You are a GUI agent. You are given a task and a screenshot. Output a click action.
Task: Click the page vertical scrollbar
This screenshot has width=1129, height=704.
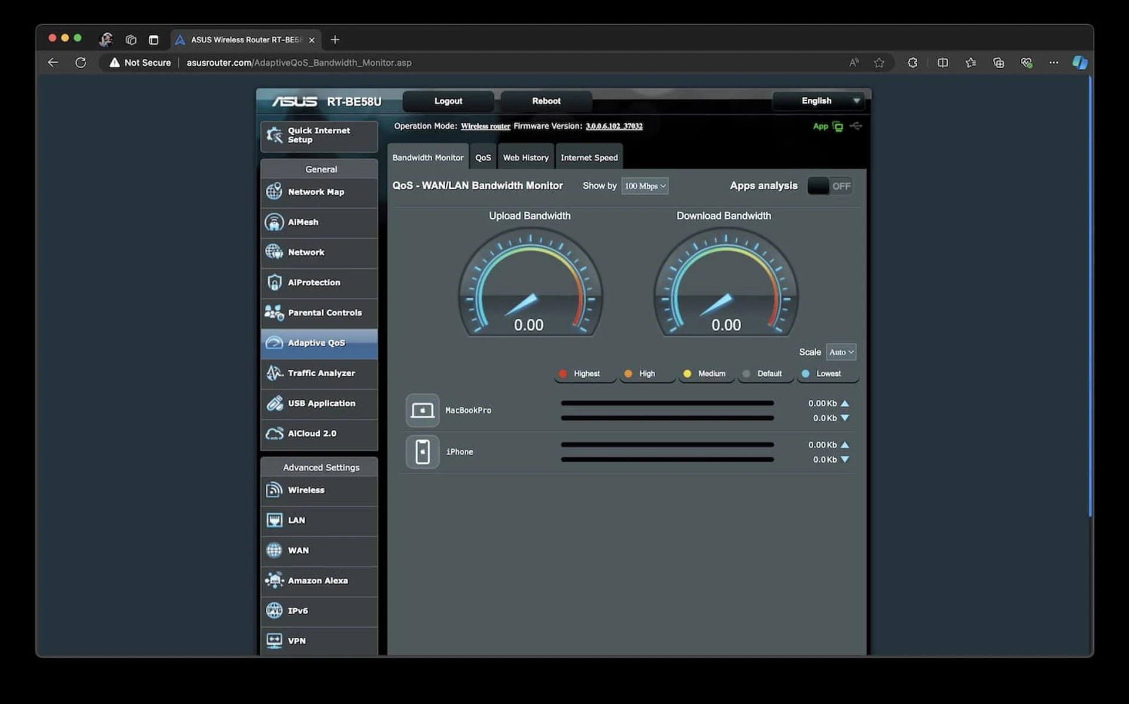[1090, 297]
